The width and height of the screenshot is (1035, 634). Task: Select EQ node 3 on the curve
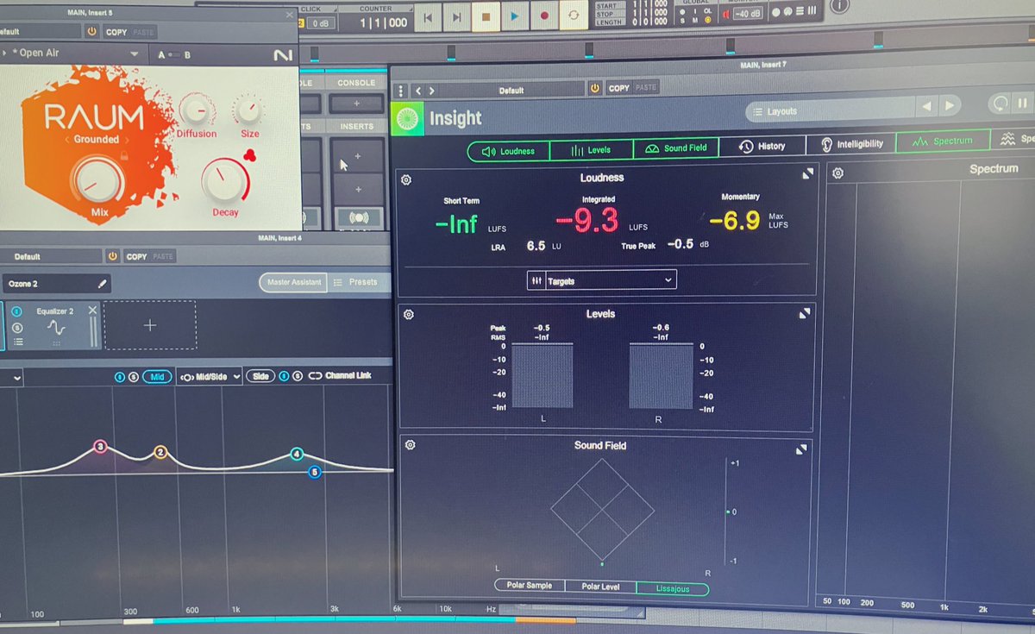[x=100, y=447]
